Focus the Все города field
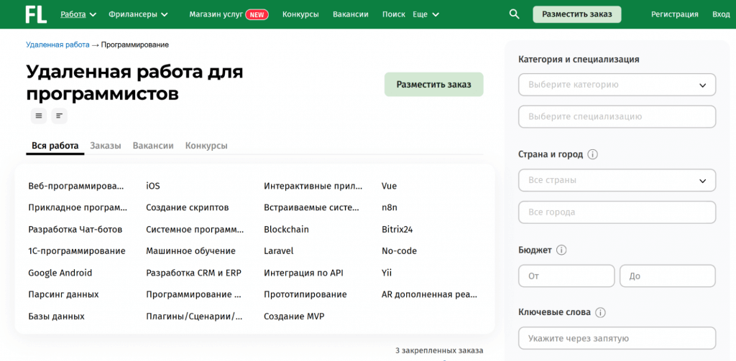Viewport: 736px width, 361px height. 617,212
